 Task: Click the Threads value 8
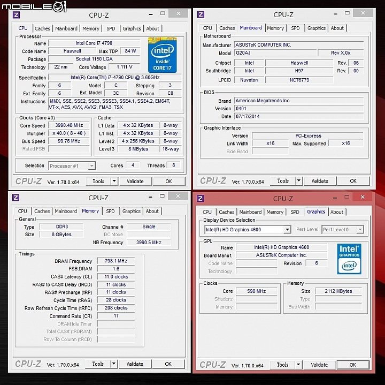[x=173, y=165]
